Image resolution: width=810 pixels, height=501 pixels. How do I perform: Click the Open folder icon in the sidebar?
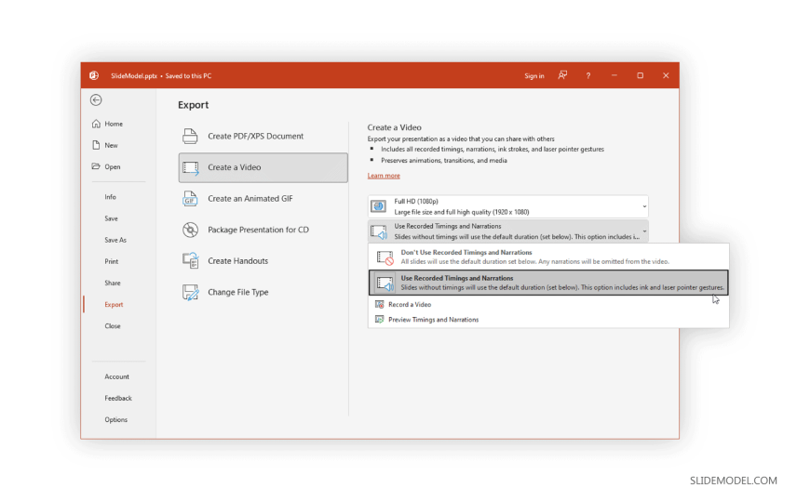[x=96, y=166]
